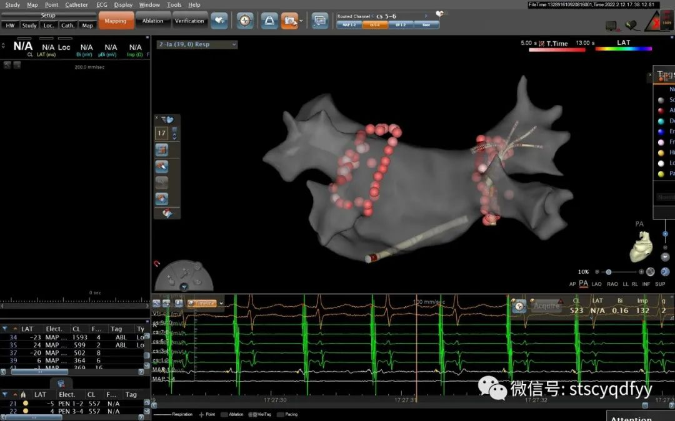Click the heart list icon atop the map toolbox
This screenshot has width=675, height=421.
tap(167, 119)
